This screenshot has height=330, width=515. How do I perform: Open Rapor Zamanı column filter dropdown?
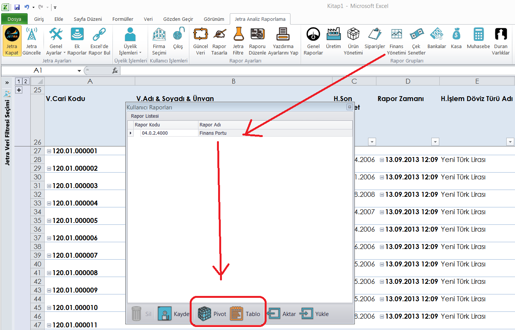click(435, 142)
